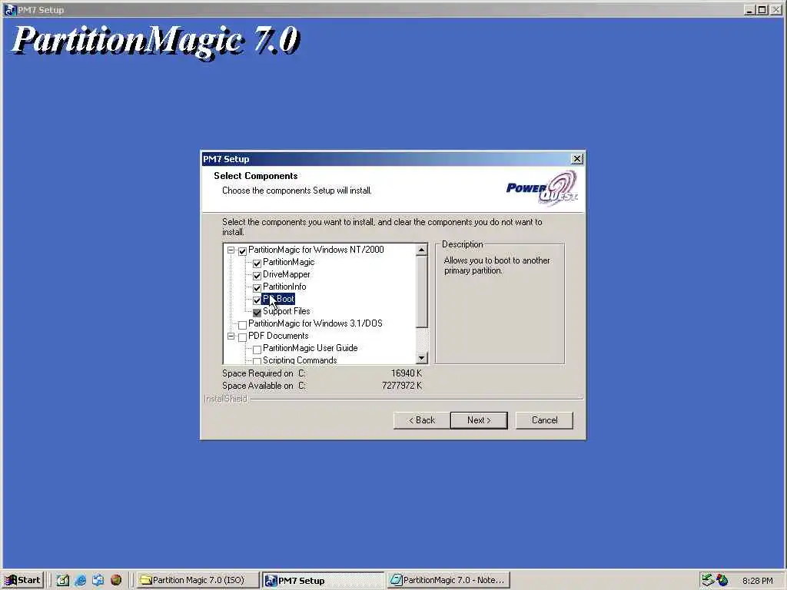The height and width of the screenshot is (590, 787).
Task: Toggle the PartitionInfo checkbox
Action: [x=257, y=287]
